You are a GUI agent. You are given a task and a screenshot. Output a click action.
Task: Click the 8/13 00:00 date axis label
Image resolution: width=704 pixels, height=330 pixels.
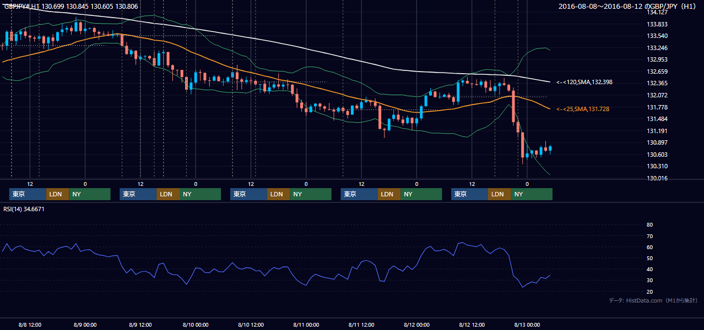coord(527,324)
